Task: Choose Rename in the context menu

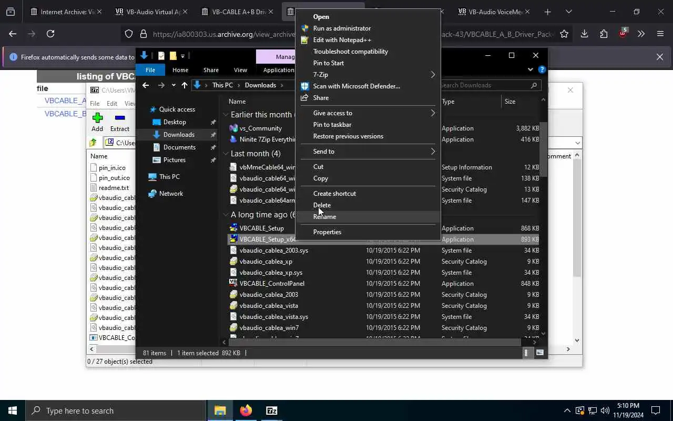Action: tap(324, 217)
